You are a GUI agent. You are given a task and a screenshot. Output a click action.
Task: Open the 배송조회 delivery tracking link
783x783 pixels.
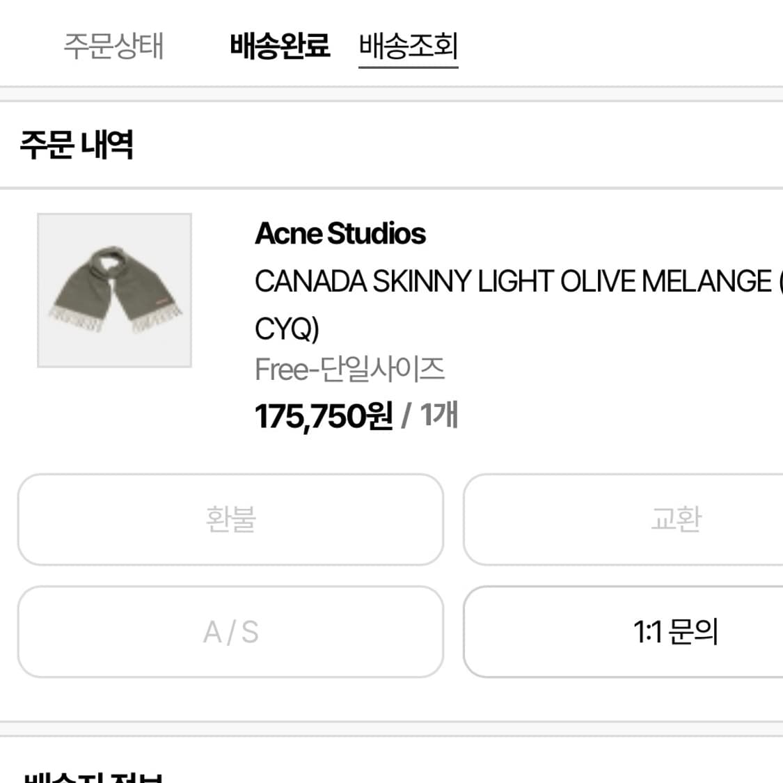click(x=408, y=46)
